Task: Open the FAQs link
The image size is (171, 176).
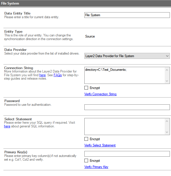Action: point(58,75)
